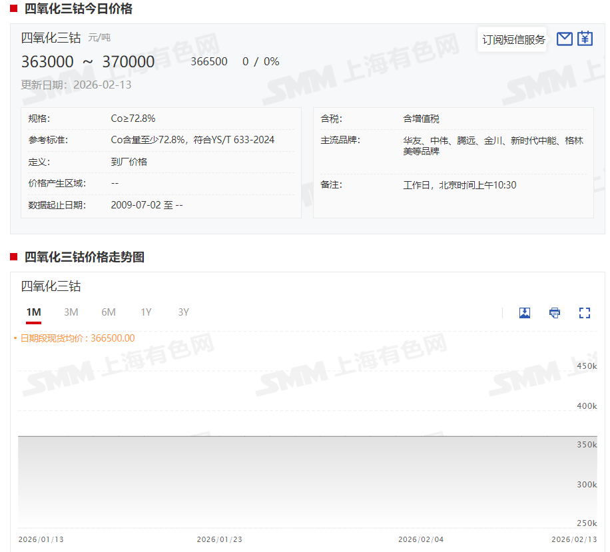Click the 2026/02/13 end date label
Image resolution: width=610 pixels, height=552 pixels.
(x=574, y=539)
